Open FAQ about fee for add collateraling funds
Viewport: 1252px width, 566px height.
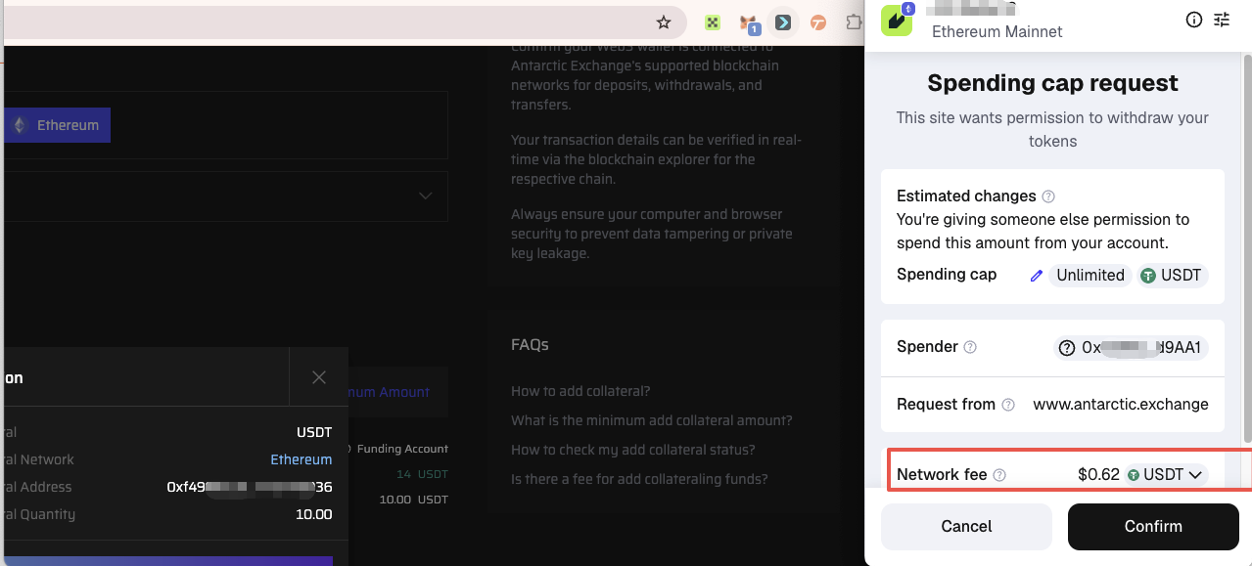pyautogui.click(x=639, y=479)
